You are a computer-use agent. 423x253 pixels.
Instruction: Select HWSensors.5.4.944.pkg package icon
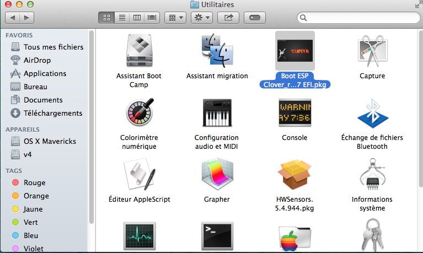pos(295,174)
